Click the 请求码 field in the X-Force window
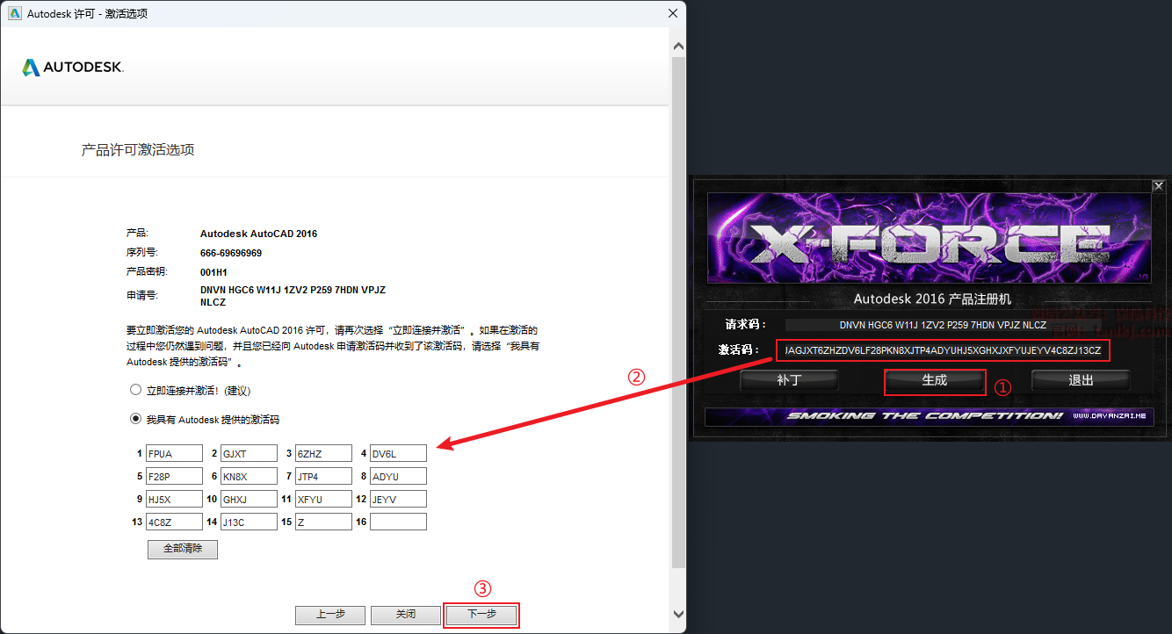 (943, 325)
